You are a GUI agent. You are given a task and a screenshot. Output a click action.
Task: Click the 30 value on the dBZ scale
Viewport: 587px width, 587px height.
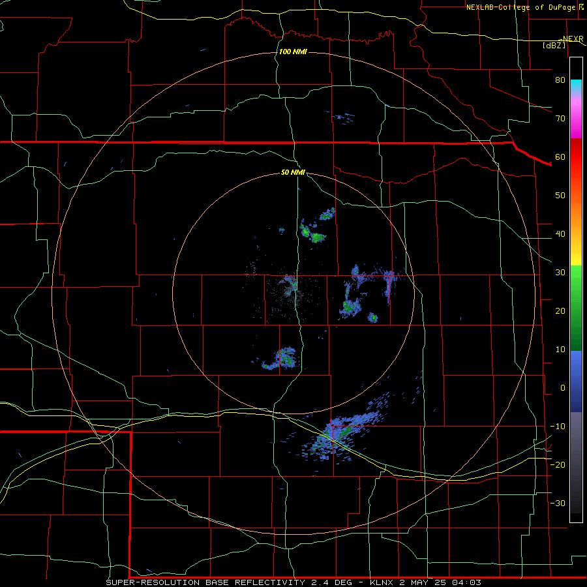[x=560, y=273]
